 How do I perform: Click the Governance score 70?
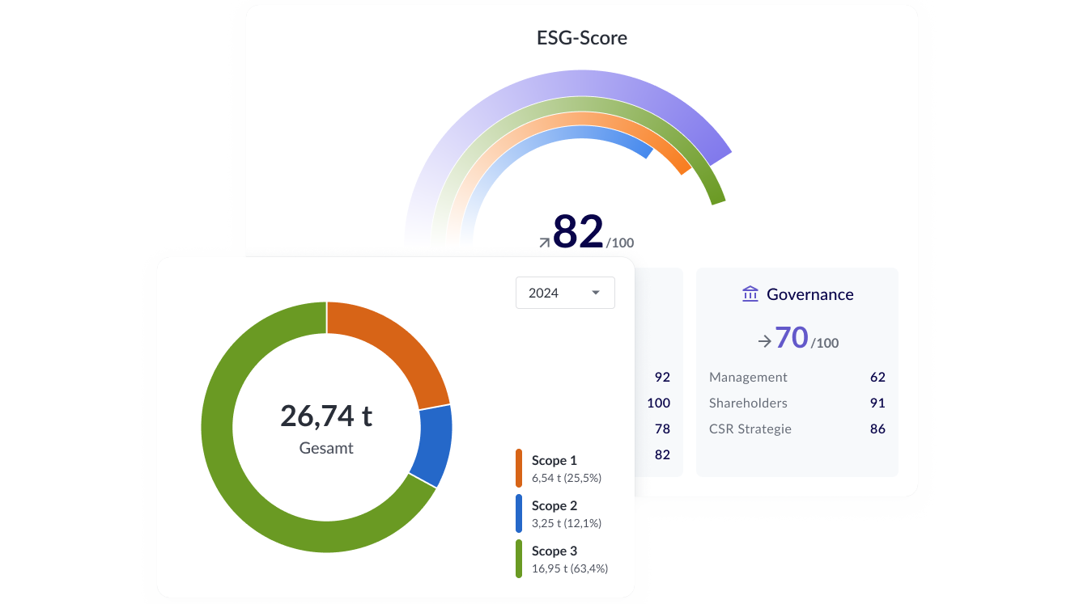coord(792,337)
